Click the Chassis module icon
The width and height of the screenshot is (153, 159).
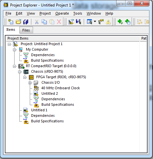click(26, 72)
